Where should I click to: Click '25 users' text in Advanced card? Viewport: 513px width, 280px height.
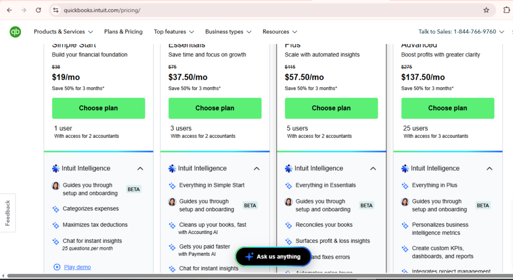pyautogui.click(x=415, y=128)
